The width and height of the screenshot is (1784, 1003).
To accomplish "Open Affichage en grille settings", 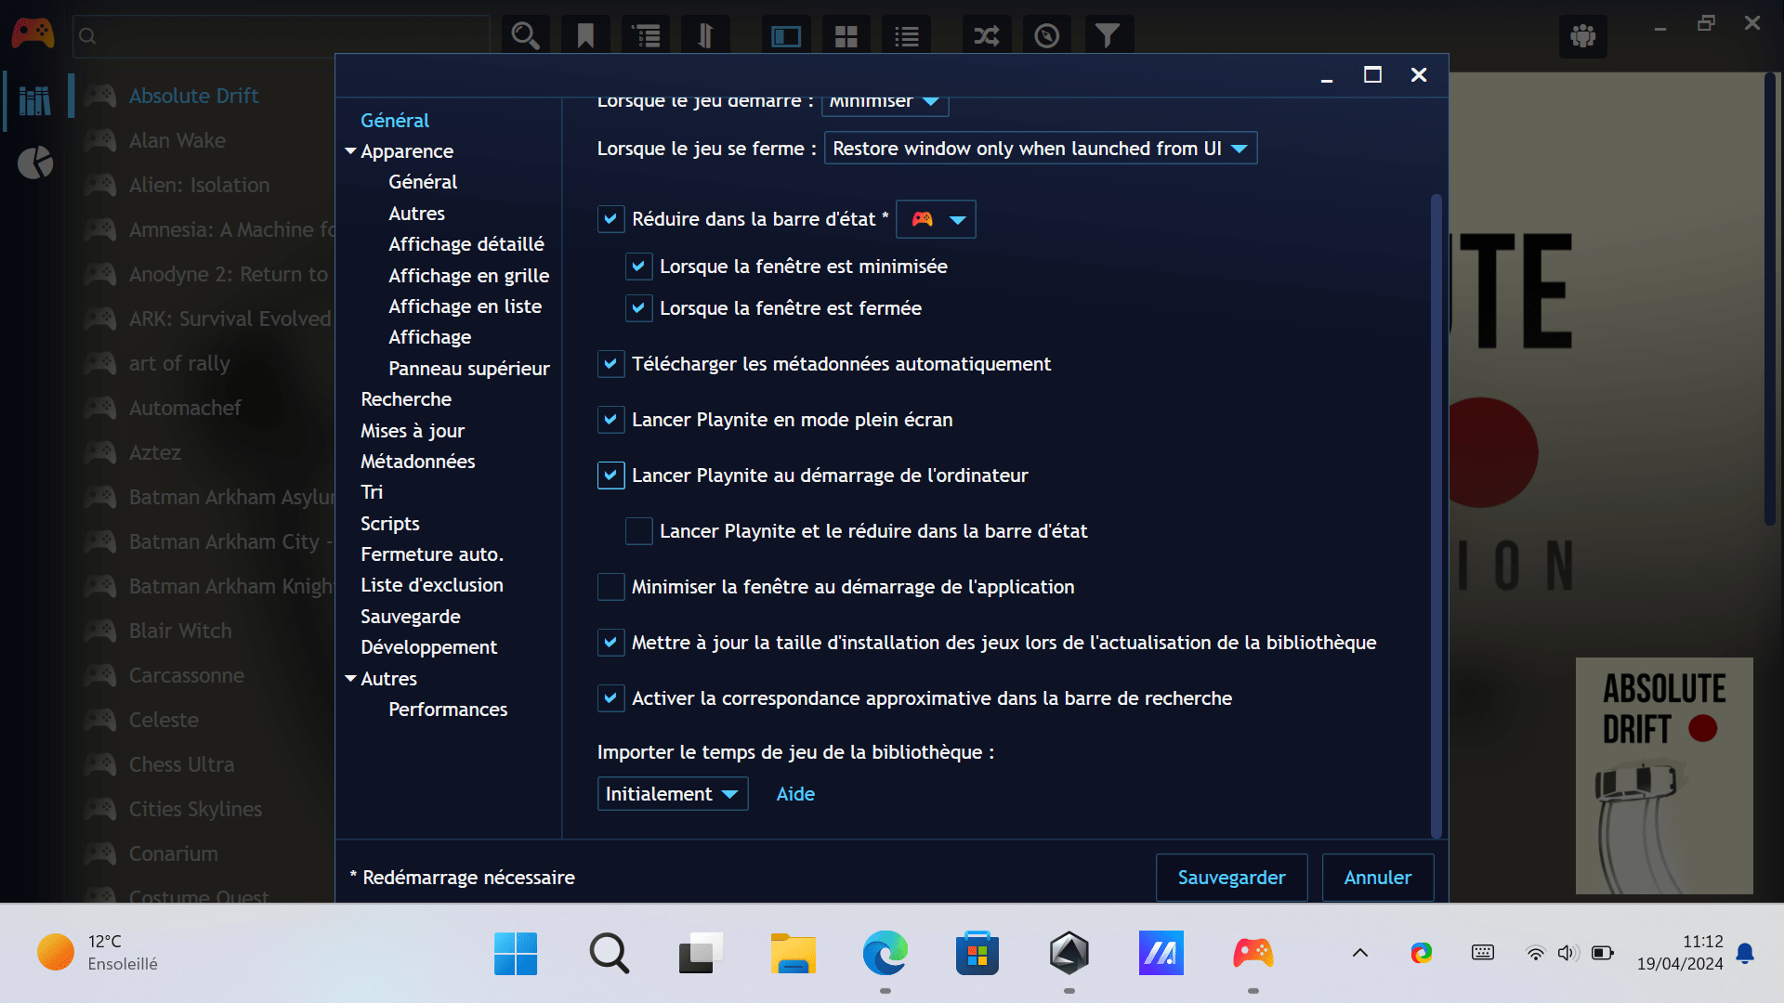I will tap(469, 276).
